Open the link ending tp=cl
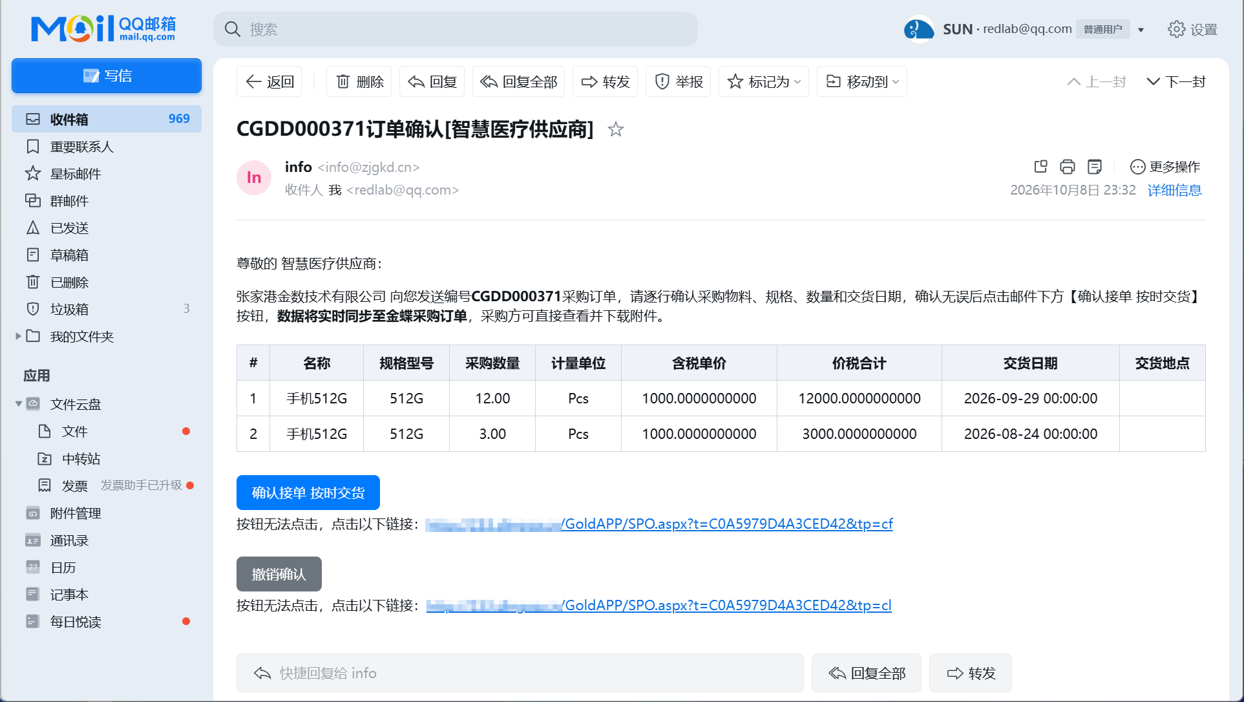Viewport: 1244px width, 702px height. (659, 605)
